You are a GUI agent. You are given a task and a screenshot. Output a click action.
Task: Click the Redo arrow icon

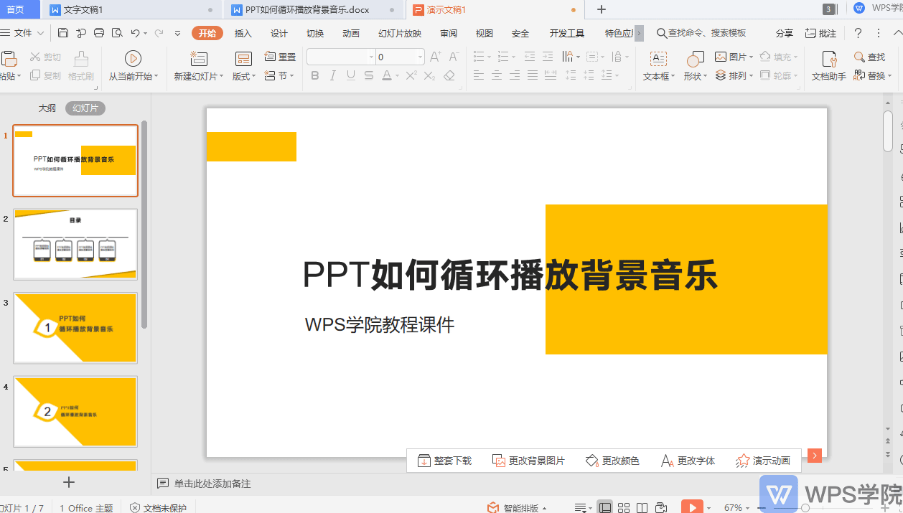(x=159, y=33)
